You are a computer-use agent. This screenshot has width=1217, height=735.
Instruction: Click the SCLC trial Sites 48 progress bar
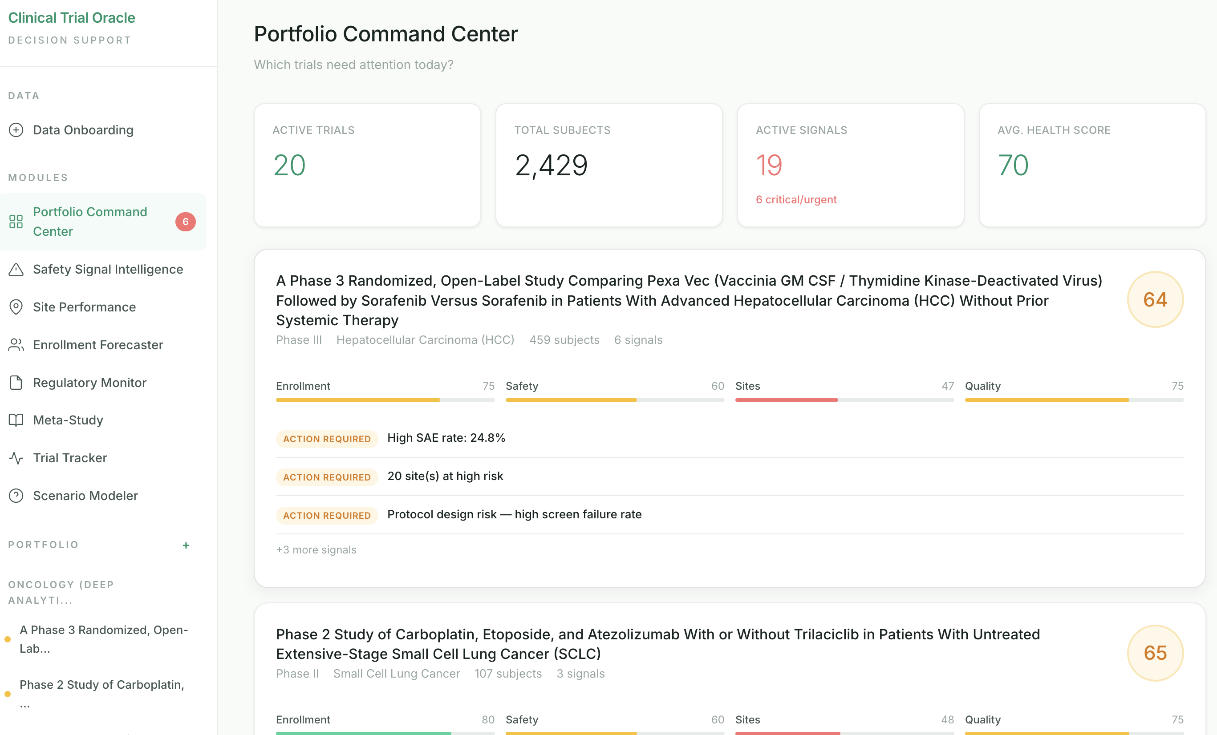[844, 733]
